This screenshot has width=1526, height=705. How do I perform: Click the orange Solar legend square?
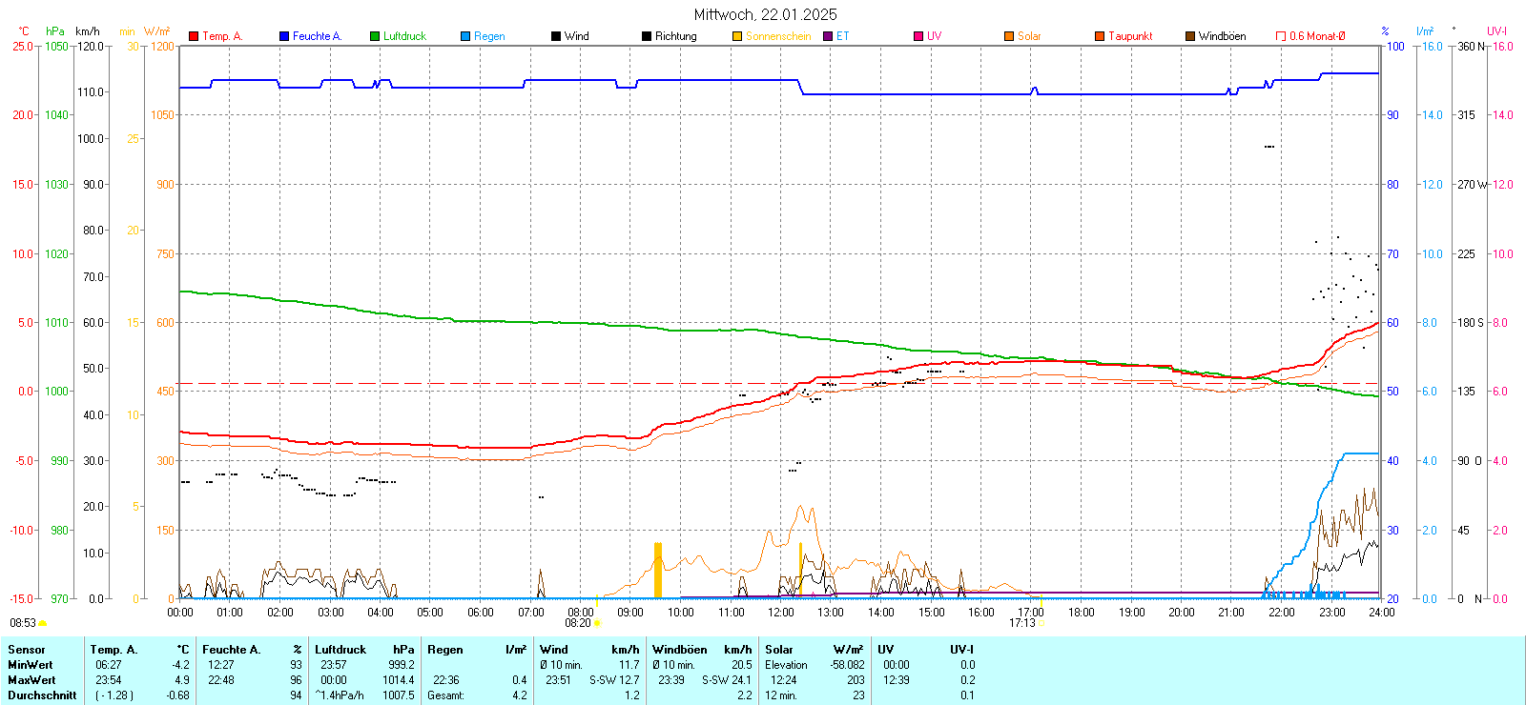pos(1009,36)
